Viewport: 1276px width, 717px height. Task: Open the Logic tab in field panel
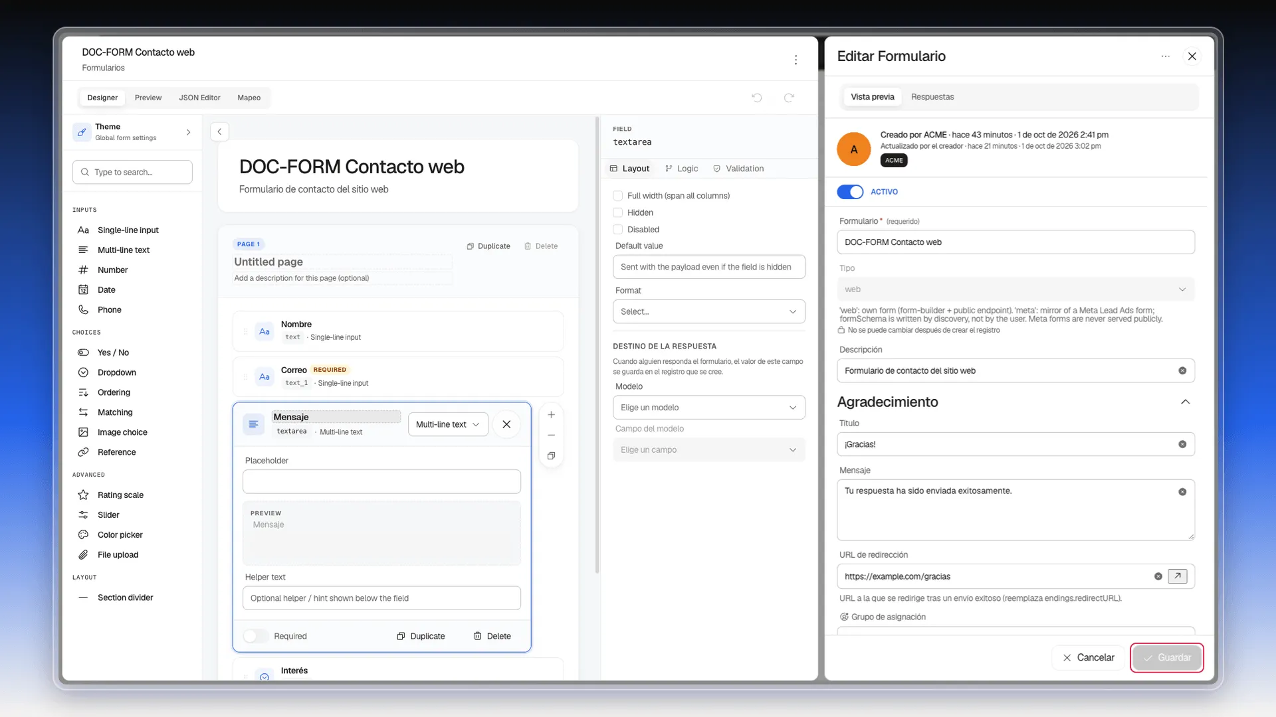coord(681,169)
